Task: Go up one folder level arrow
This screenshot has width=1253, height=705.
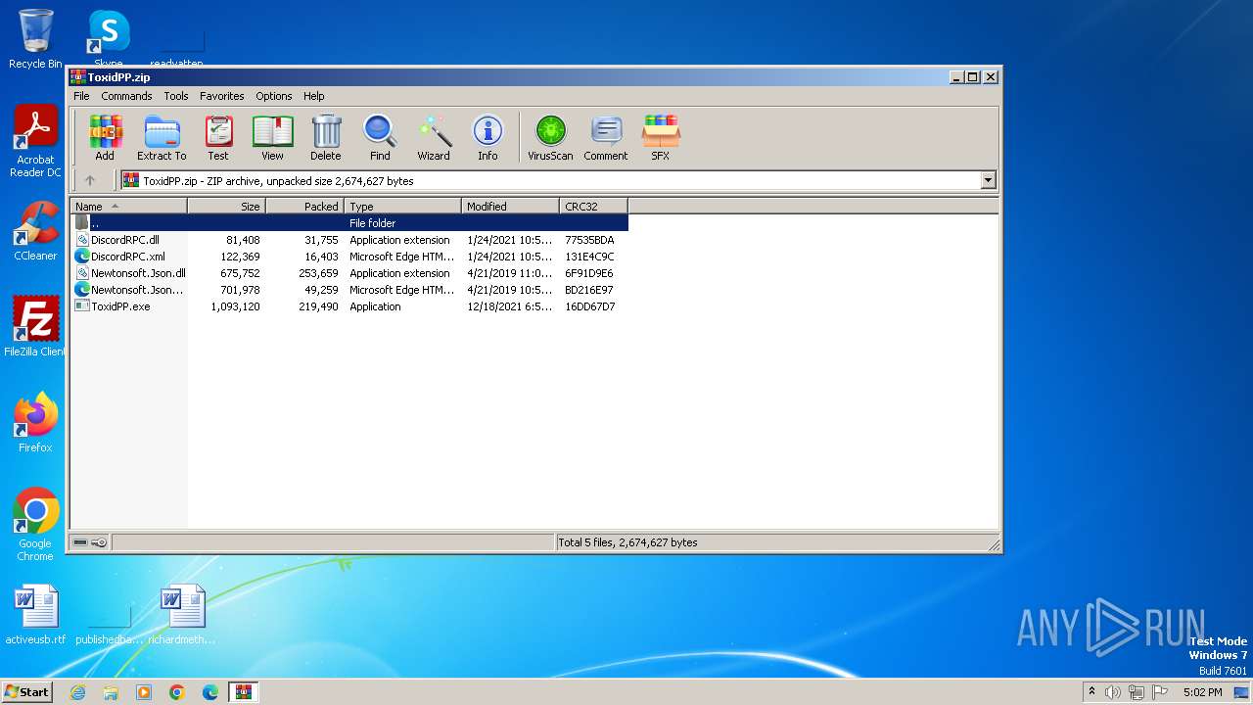Action: [x=90, y=180]
